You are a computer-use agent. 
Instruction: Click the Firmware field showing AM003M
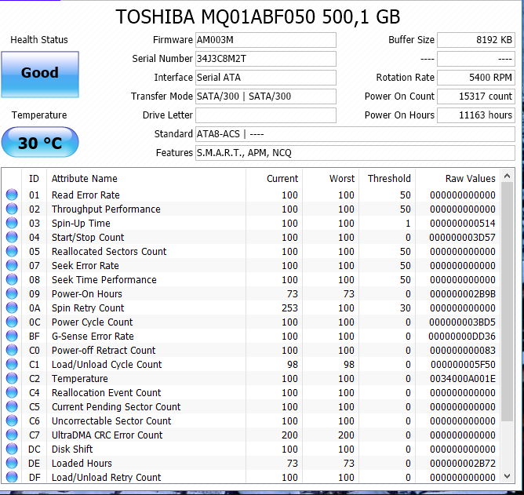click(x=266, y=40)
